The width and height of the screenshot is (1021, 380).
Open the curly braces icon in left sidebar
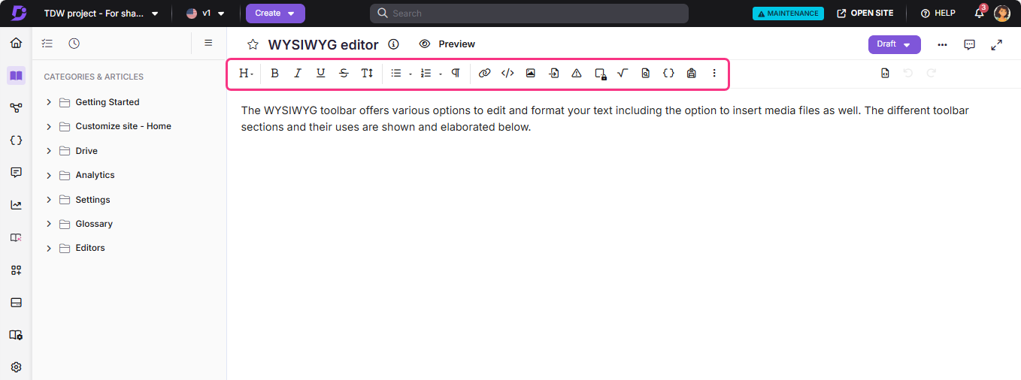(x=16, y=140)
